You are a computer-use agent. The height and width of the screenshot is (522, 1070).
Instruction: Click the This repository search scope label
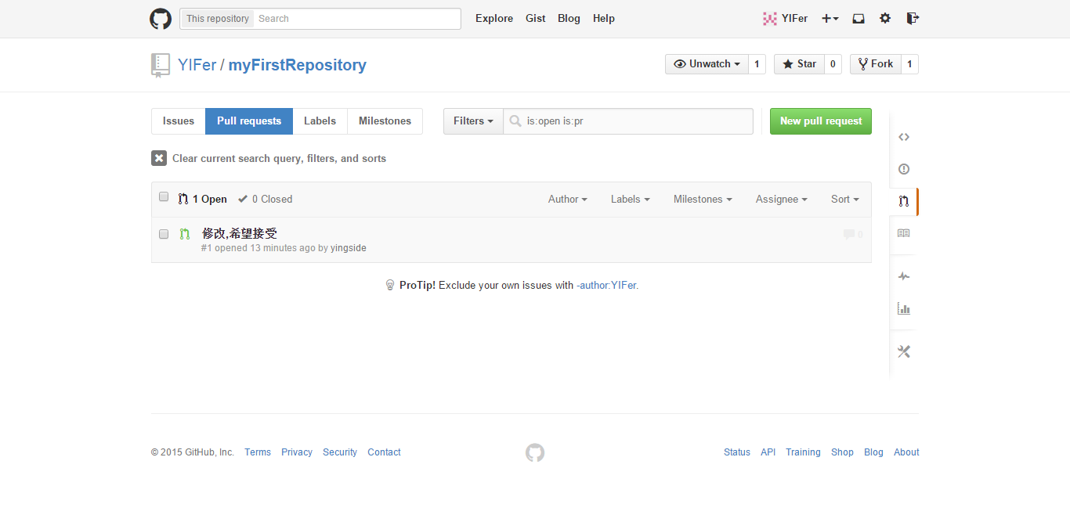pyautogui.click(x=217, y=19)
